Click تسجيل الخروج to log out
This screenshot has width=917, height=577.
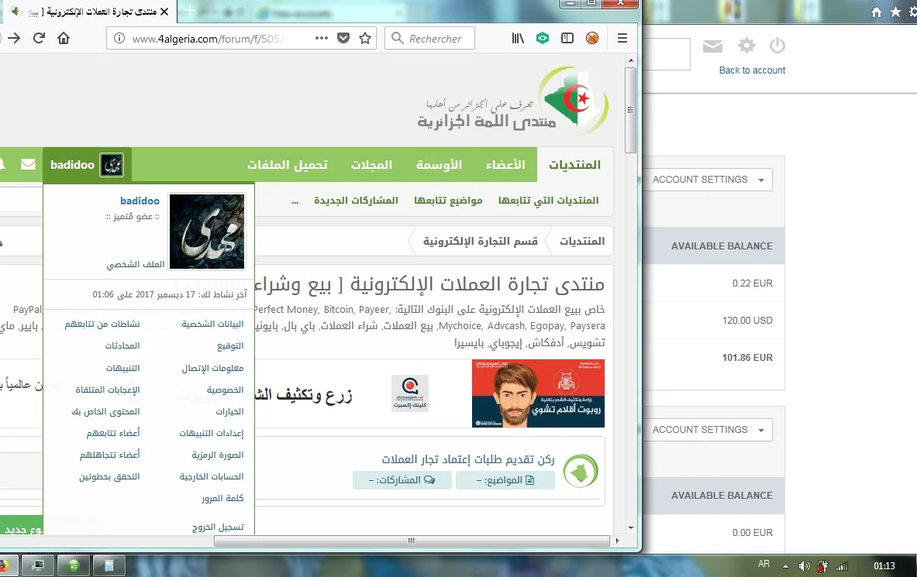218,527
